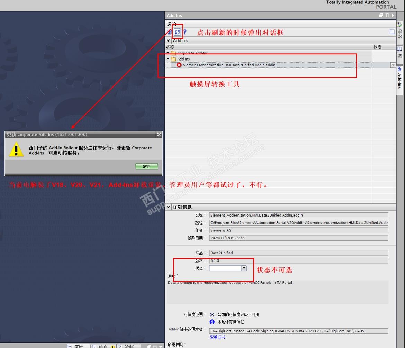The image size is (405, 348).
Task: Collapse the Add-Ins pane with right arrow
Action: pos(393,15)
